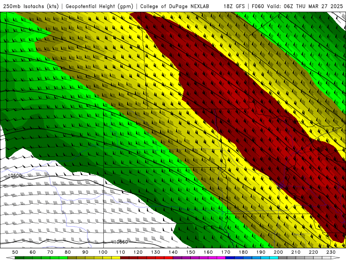
Task: Click the "18Z GFS" model run label
Action: [x=234, y=6]
